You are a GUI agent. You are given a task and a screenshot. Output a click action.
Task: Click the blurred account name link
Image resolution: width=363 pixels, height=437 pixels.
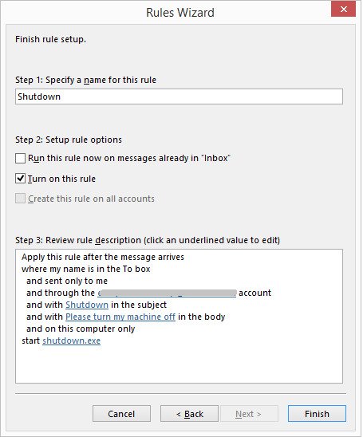point(167,293)
